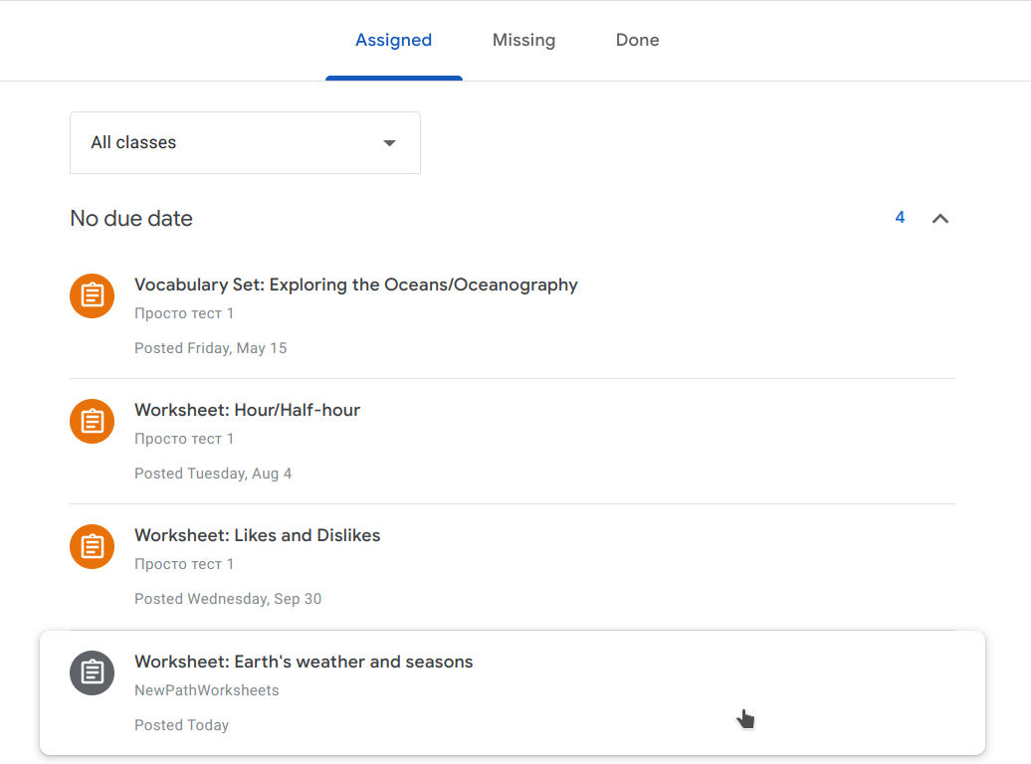Image resolution: width=1031 pixels, height=764 pixels.
Task: Click NewPathWorksheets class name
Action: [x=206, y=690]
